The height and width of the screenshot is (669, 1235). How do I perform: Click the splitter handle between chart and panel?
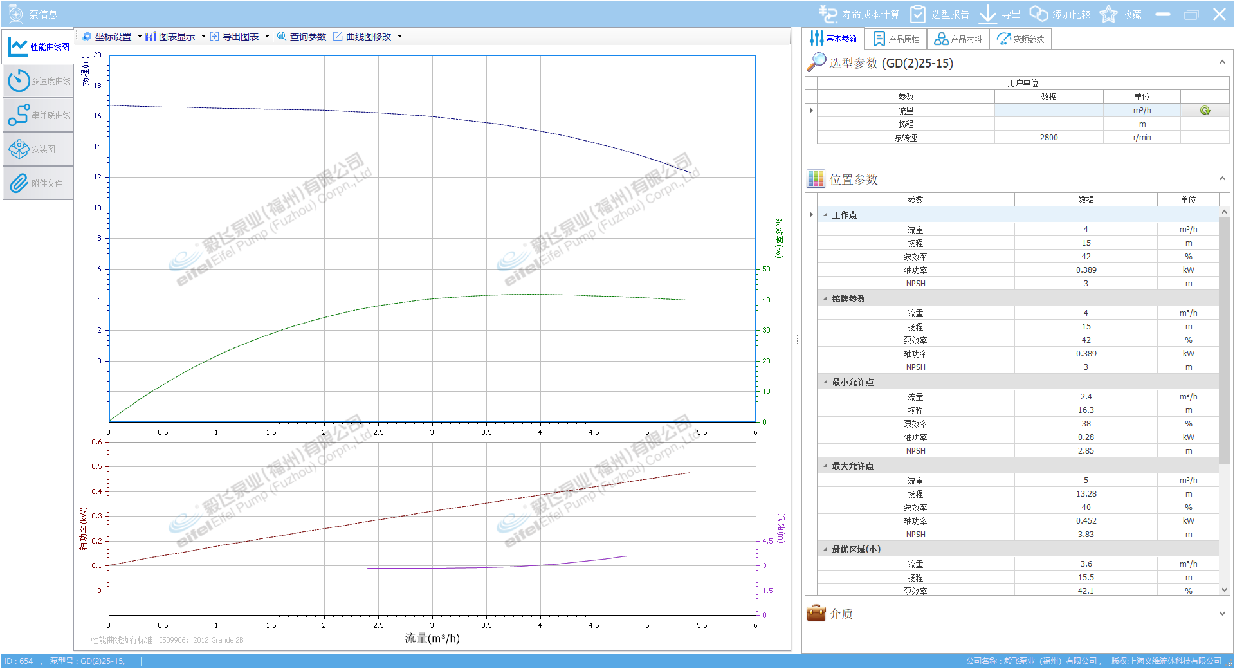797,340
